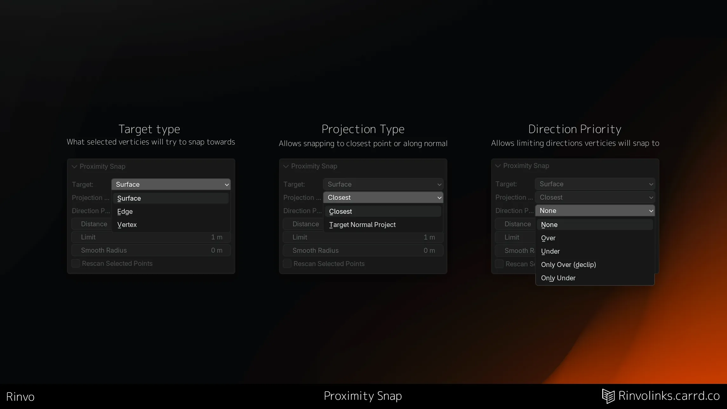Click Distance field in Projection Type panel
Image resolution: width=727 pixels, height=409 pixels.
303,224
